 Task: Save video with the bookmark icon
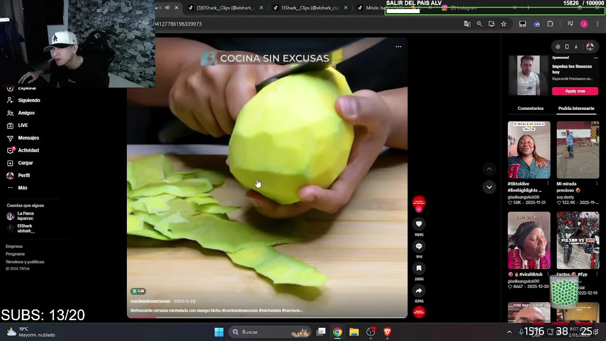tap(419, 268)
